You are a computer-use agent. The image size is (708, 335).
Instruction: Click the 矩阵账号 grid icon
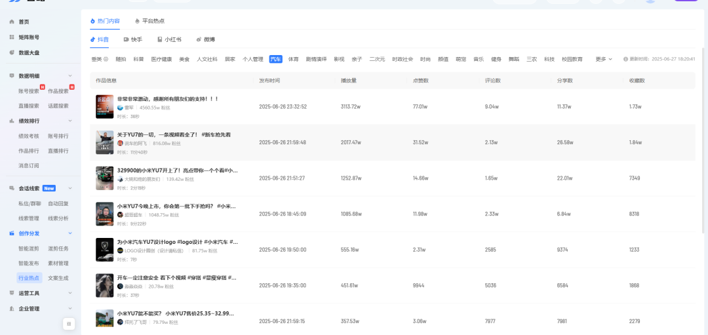(12, 37)
